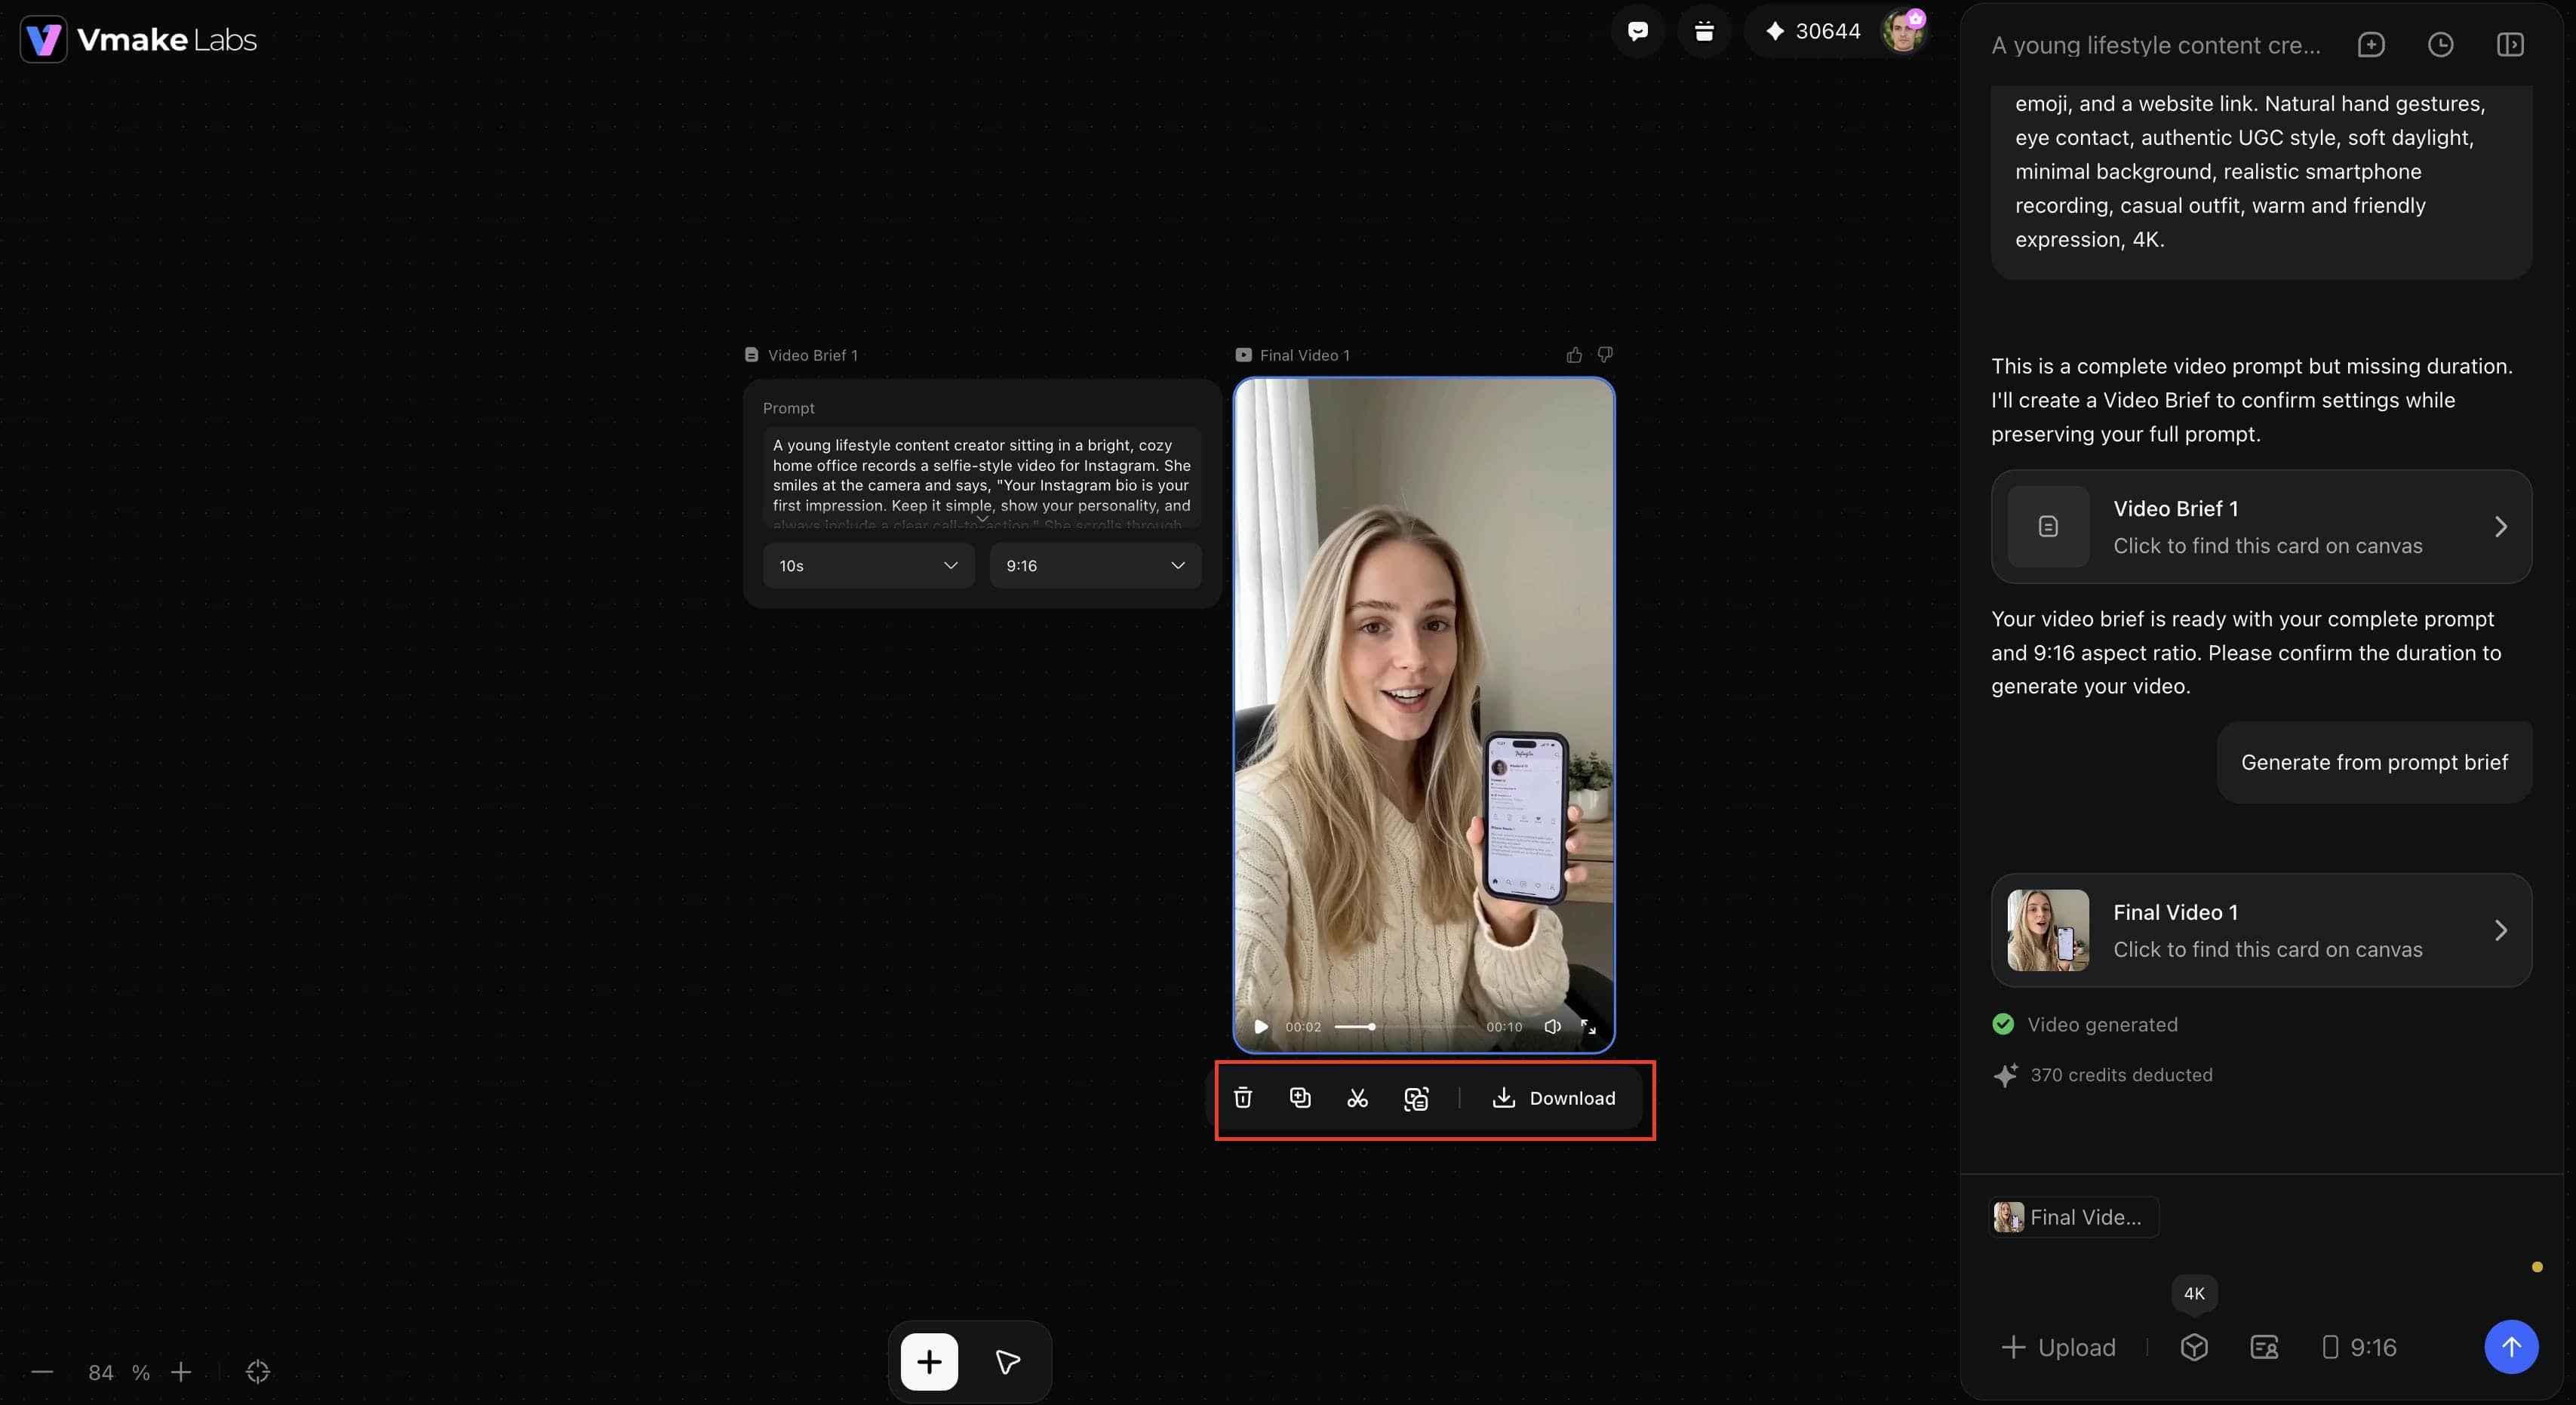Click the Final Video 1 chevron arrow
2576x1405 pixels.
coord(2500,930)
